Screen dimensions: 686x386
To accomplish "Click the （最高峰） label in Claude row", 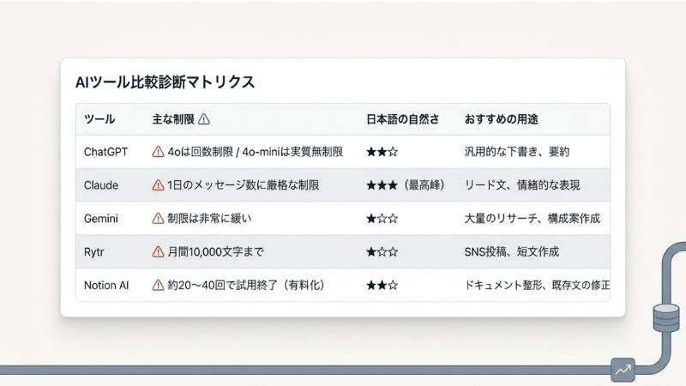I will click(x=424, y=185).
